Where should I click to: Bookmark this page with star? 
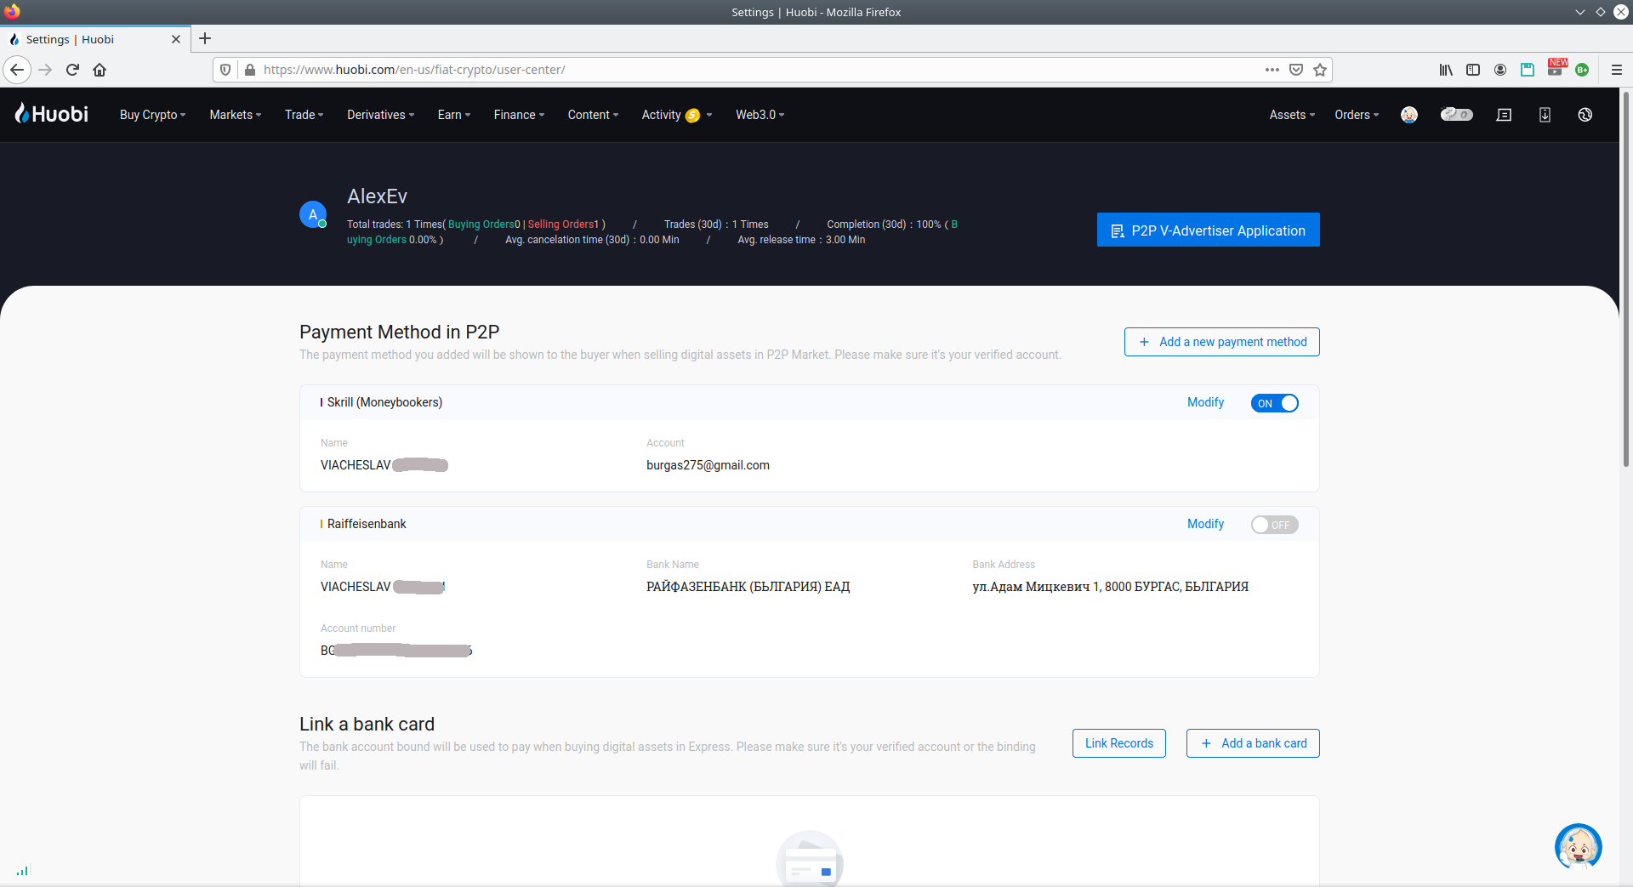pyautogui.click(x=1320, y=70)
